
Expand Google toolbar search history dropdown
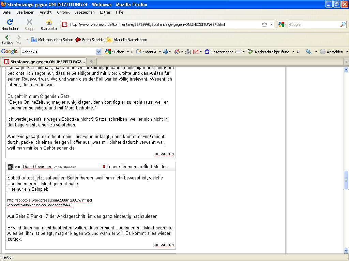[x=98, y=52]
